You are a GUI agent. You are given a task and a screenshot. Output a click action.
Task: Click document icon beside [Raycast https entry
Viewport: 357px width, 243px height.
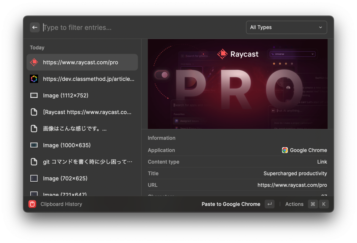tap(34, 112)
